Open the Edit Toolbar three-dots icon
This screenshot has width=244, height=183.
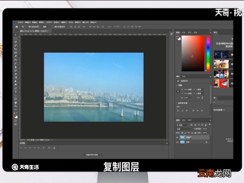[x=15, y=109]
